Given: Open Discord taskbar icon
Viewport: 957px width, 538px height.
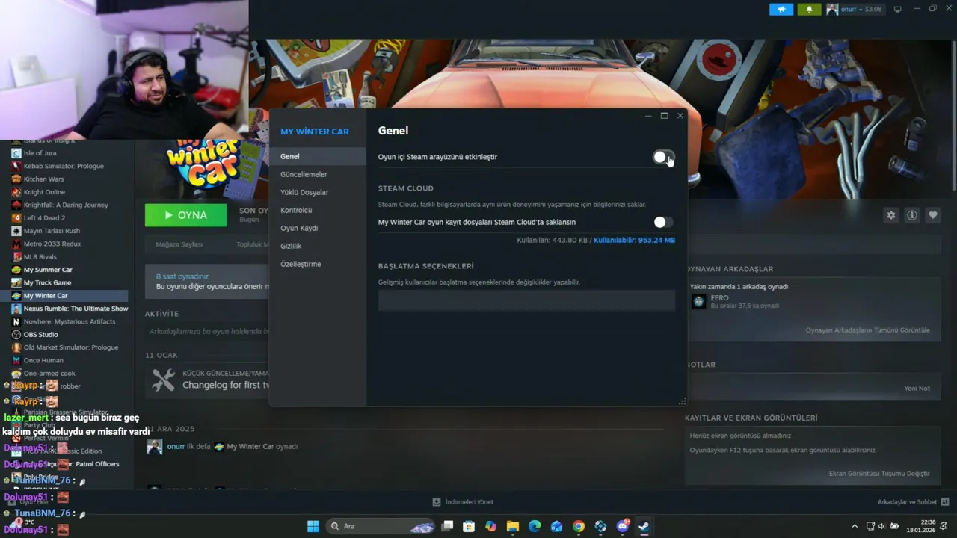Looking at the screenshot, I should tap(622, 526).
